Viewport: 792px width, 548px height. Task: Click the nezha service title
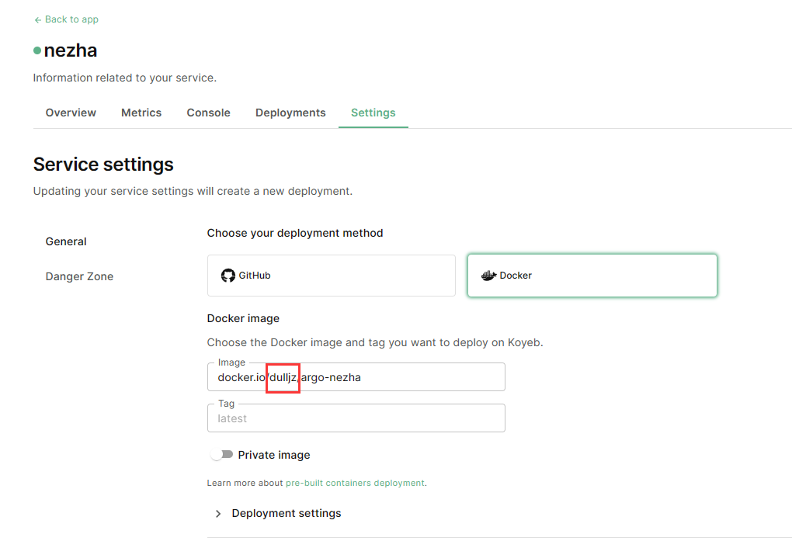70,50
